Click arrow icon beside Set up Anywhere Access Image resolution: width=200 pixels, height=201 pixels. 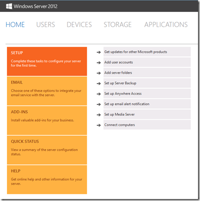tap(99, 94)
